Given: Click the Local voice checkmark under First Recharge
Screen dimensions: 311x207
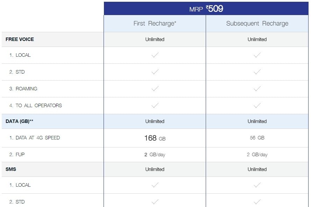Looking at the screenshot, I should [155, 55].
